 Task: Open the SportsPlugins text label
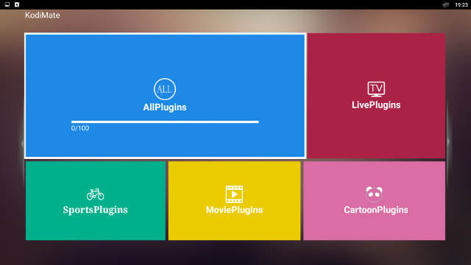95,210
